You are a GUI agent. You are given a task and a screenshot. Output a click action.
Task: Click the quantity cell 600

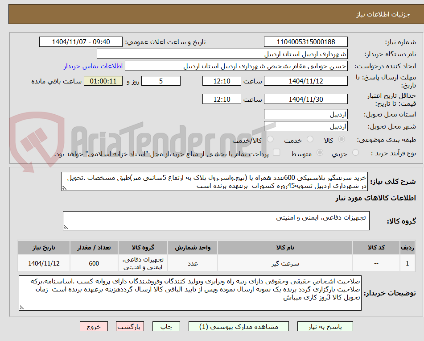coord(94,263)
